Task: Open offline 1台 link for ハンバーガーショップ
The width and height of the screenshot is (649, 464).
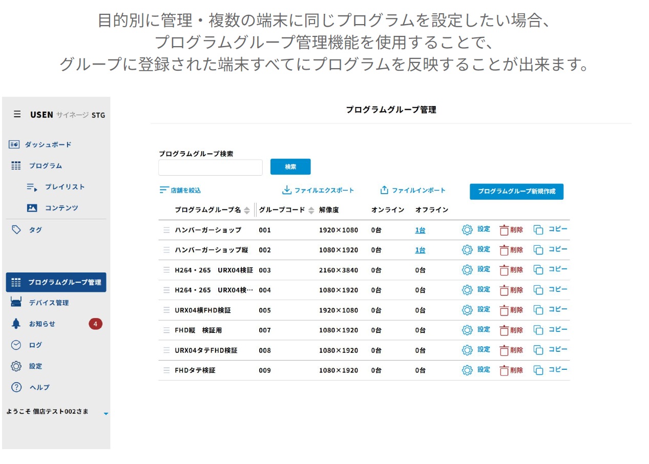Action: (420, 230)
